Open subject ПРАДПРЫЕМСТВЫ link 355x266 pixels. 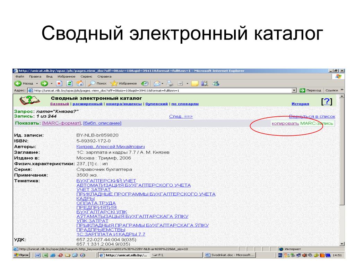click(101, 230)
